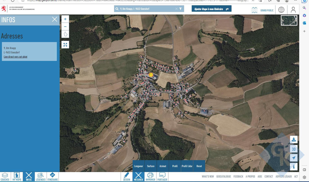Viewport: 309px width, 182px height.
Task: Toggle the 3D map view
Action: coord(294,149)
